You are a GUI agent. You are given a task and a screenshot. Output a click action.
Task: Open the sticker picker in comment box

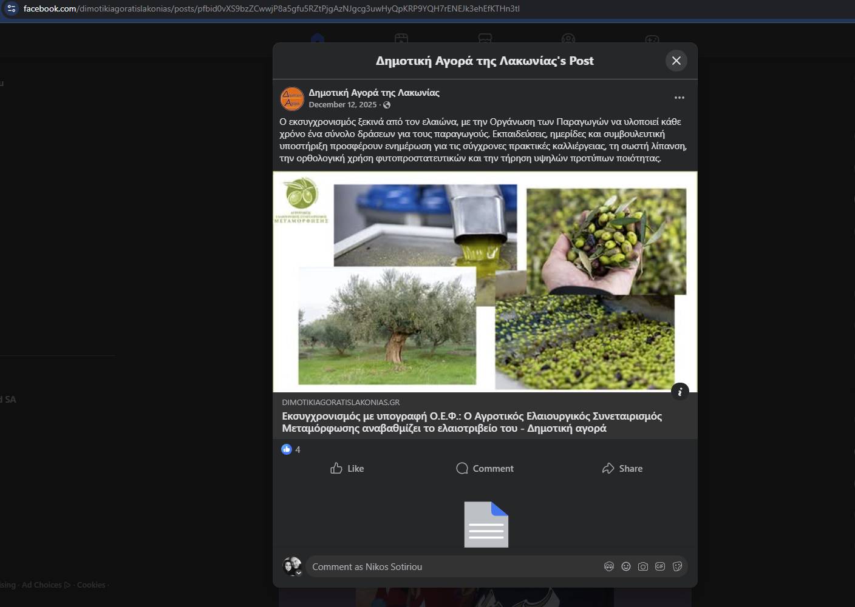point(677,566)
